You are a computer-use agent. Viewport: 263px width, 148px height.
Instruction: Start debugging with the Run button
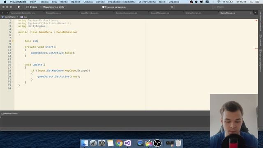click(x=19, y=7)
